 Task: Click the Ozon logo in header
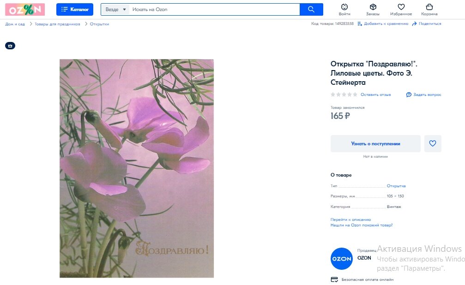pyautogui.click(x=25, y=10)
